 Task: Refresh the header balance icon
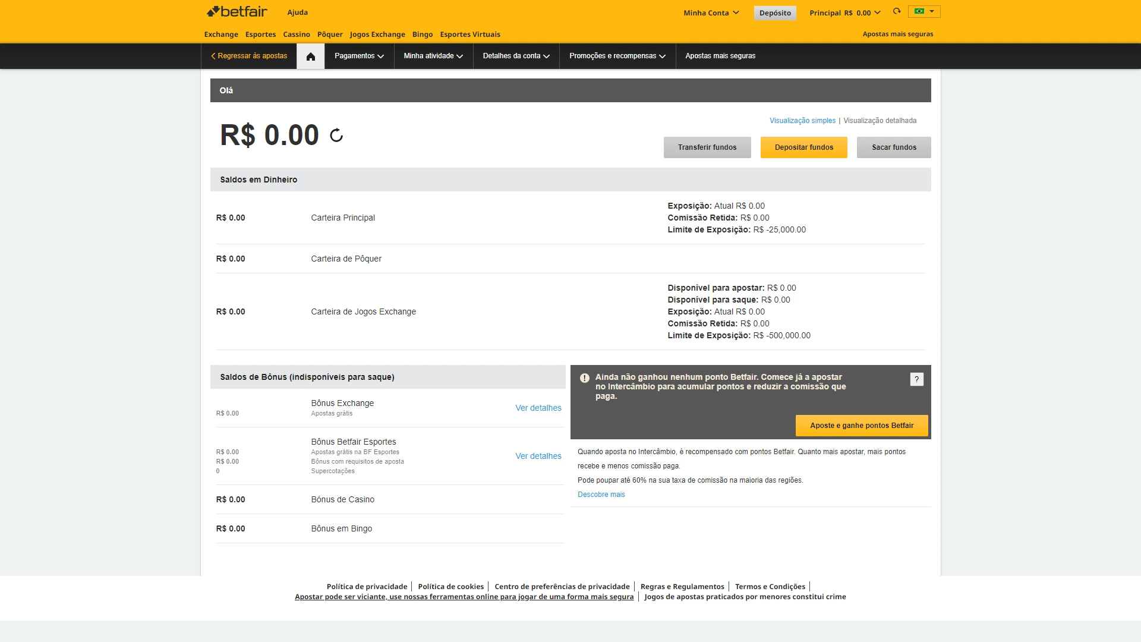tap(897, 11)
